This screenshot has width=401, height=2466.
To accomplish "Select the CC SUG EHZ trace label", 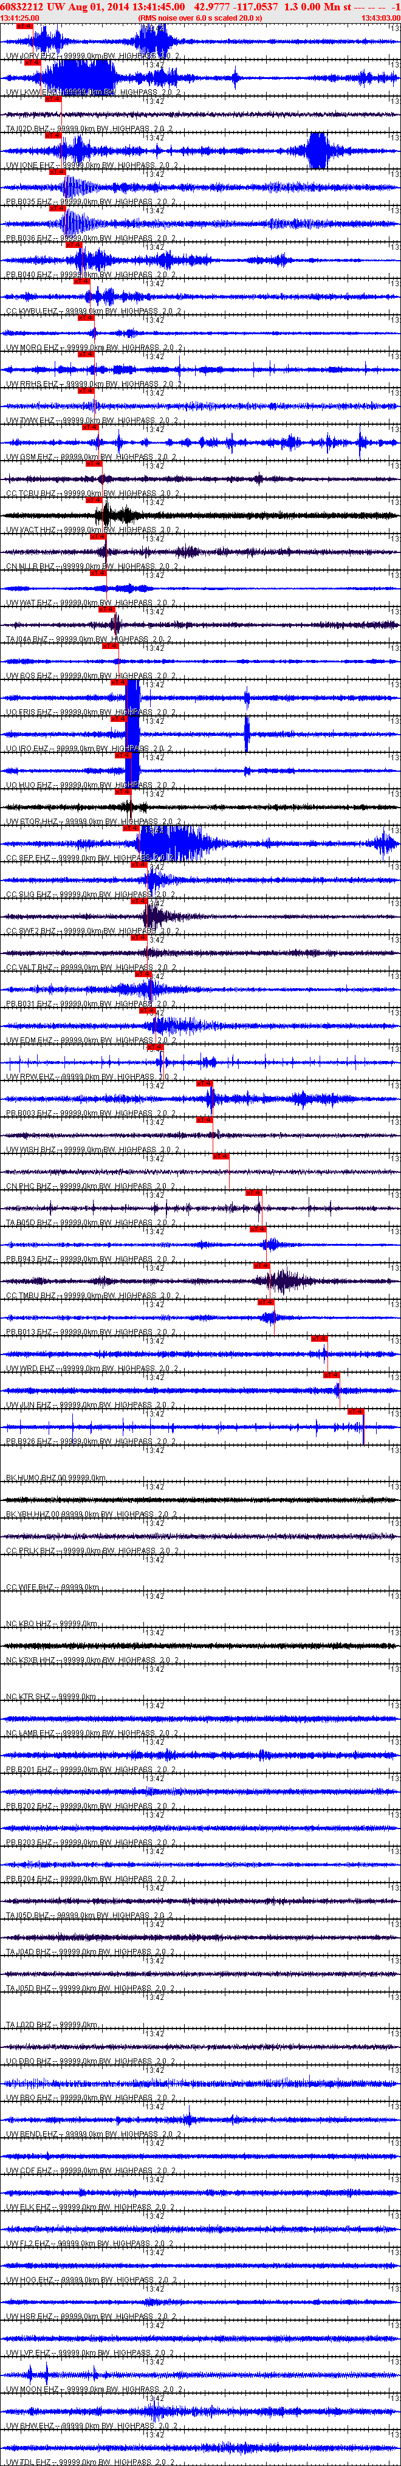I will tap(92, 895).
